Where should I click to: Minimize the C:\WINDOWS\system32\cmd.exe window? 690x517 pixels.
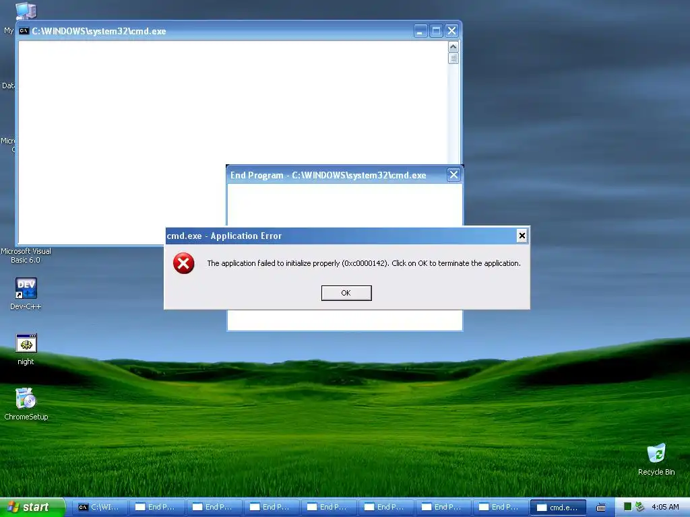pyautogui.click(x=420, y=31)
